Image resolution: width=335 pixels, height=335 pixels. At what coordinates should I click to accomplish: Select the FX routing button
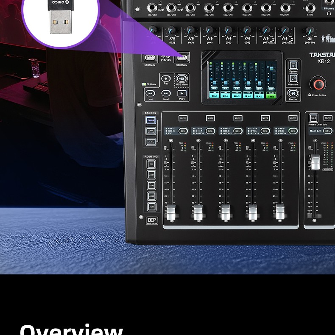151,164
